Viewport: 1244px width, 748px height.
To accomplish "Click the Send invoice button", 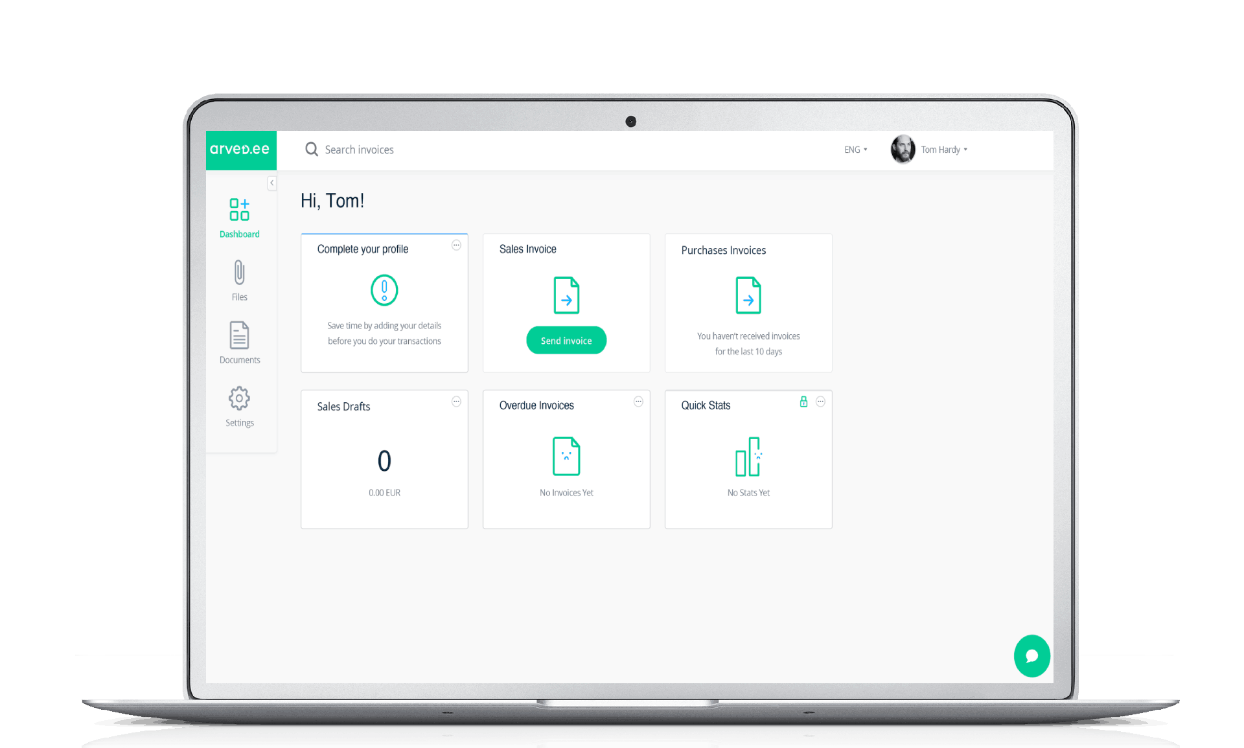I will pyautogui.click(x=566, y=341).
